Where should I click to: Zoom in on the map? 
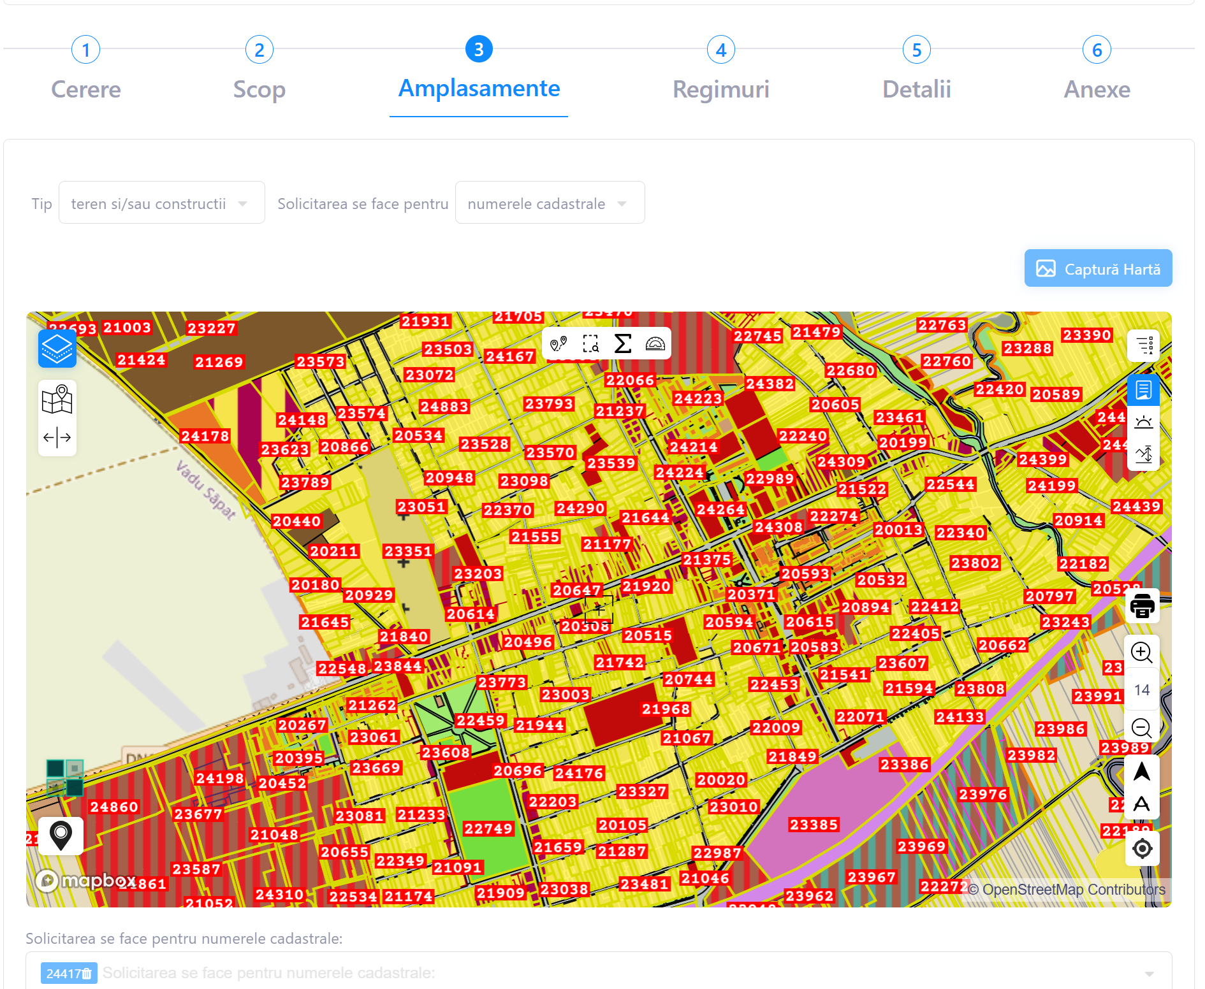coord(1141,653)
